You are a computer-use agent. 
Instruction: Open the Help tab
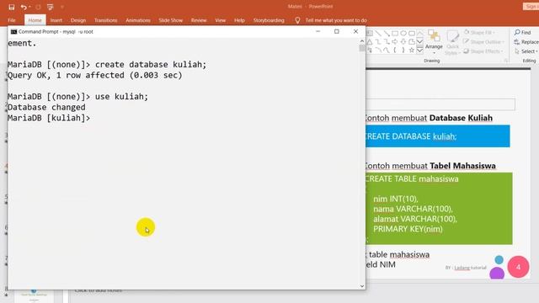point(239,20)
